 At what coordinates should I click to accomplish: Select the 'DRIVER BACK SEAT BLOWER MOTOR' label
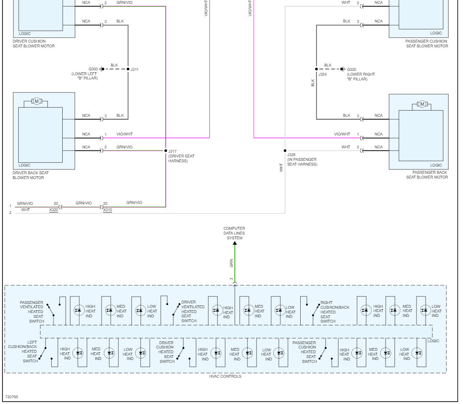pos(31,175)
